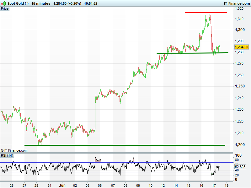Click the IT-Finance.com link at top right
251x188 pixels.
click(237, 3)
